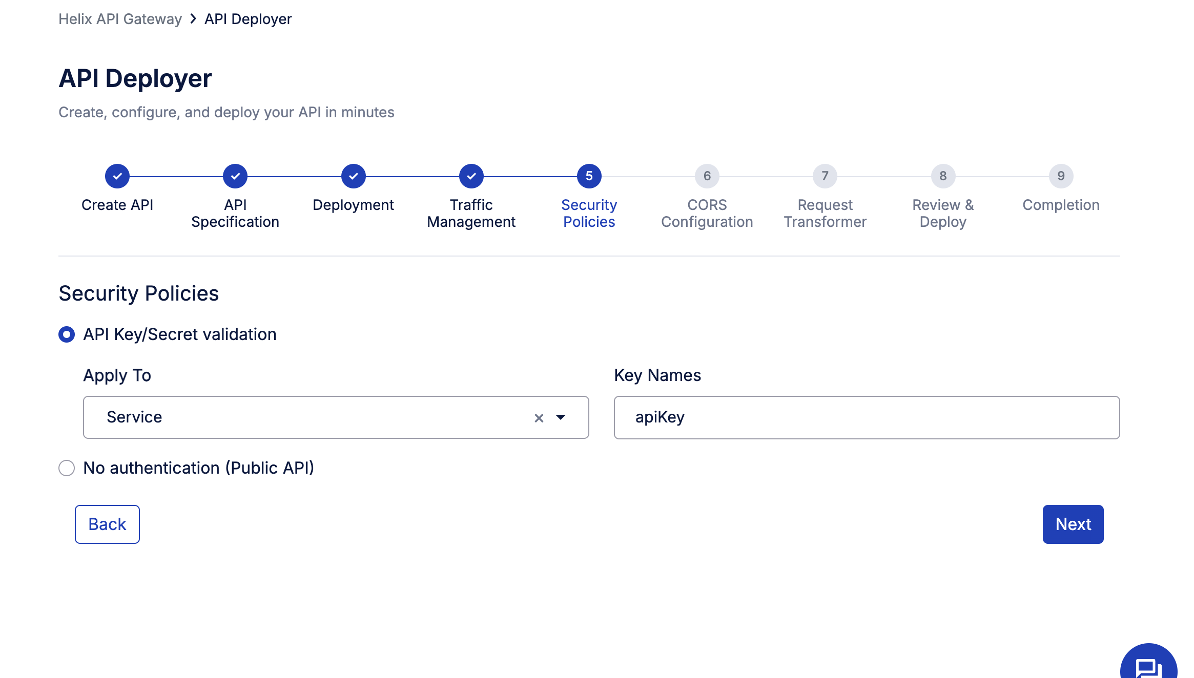
Task: Go to the Request Transformer step
Action: [825, 176]
